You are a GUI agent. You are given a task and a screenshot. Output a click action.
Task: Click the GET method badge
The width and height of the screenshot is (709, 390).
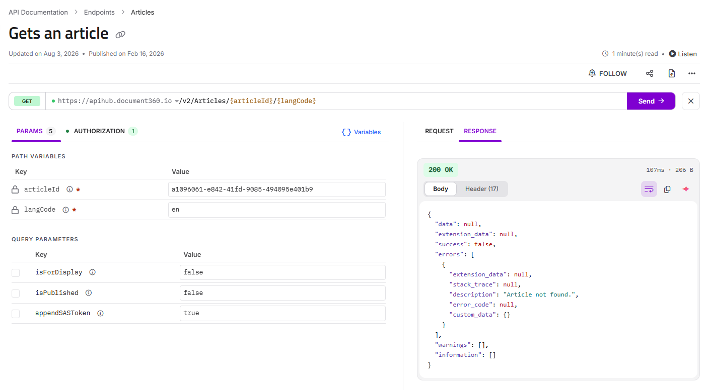27,101
